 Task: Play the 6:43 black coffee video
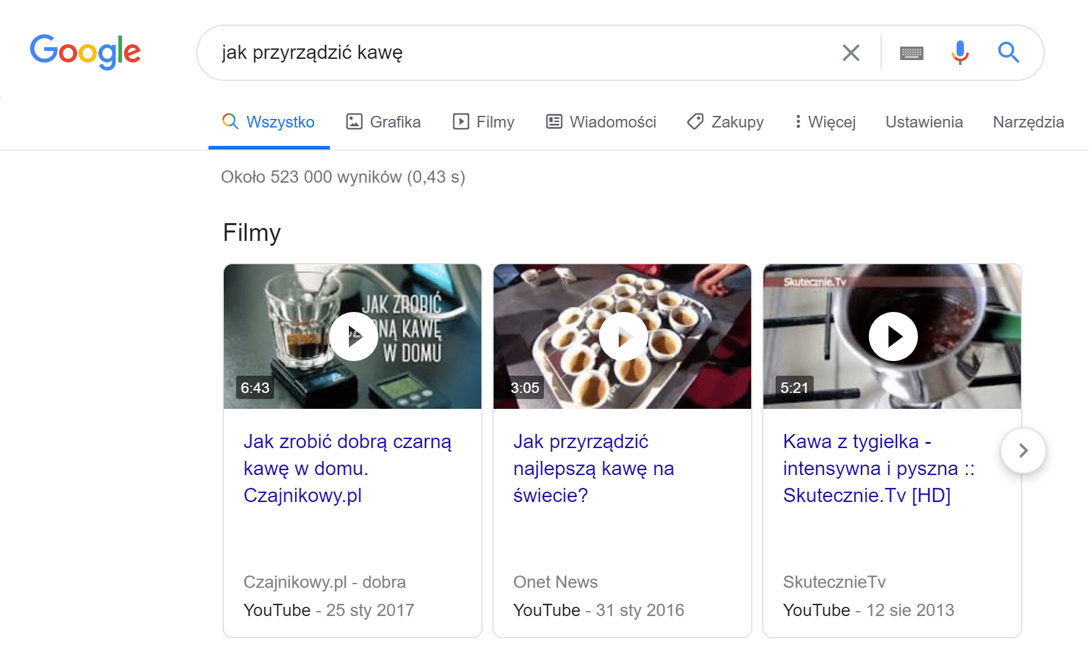[x=354, y=337]
